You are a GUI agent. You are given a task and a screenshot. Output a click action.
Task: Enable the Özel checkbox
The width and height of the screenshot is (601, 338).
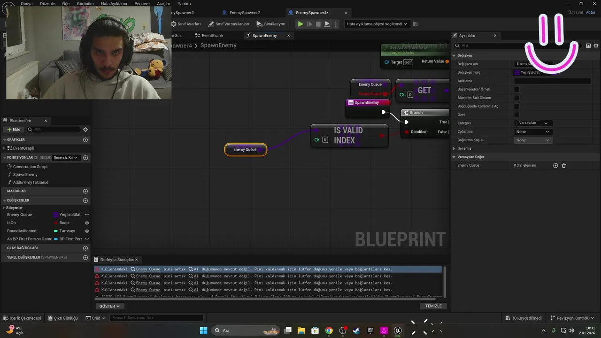coord(517,115)
